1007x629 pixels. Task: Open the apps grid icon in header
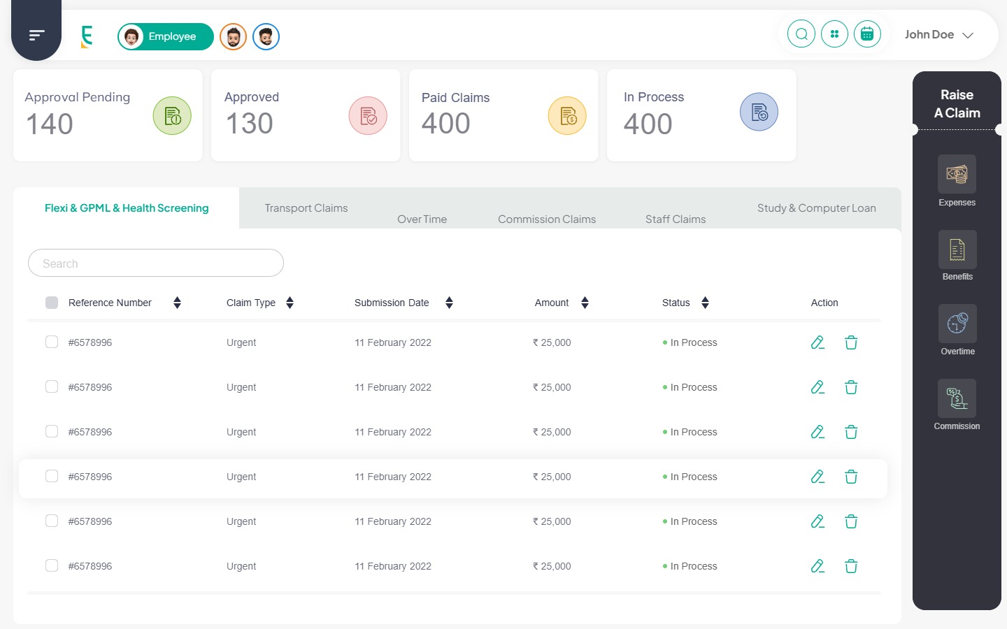tap(834, 34)
